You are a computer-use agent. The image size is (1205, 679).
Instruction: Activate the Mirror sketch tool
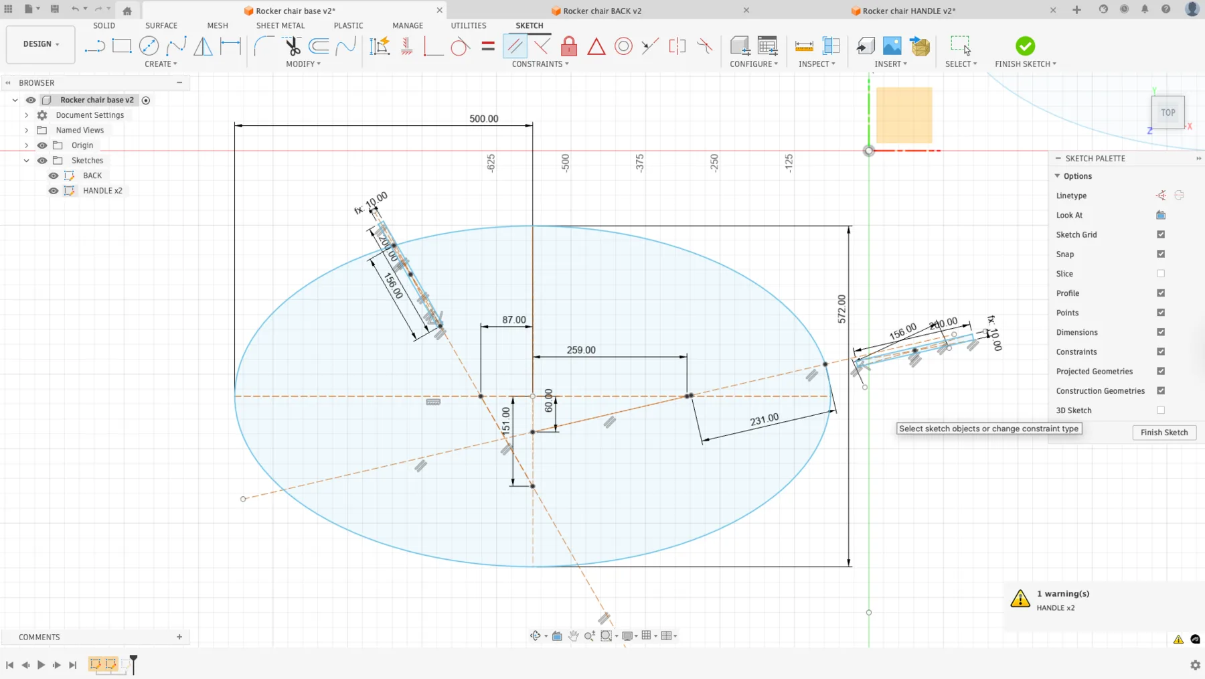pos(202,46)
